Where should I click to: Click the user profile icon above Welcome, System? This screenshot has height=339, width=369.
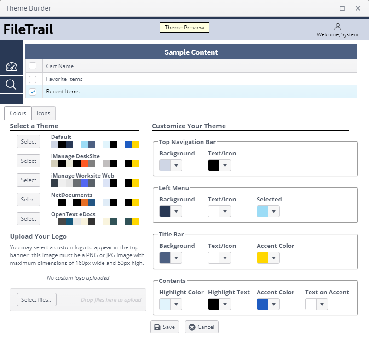tap(337, 27)
